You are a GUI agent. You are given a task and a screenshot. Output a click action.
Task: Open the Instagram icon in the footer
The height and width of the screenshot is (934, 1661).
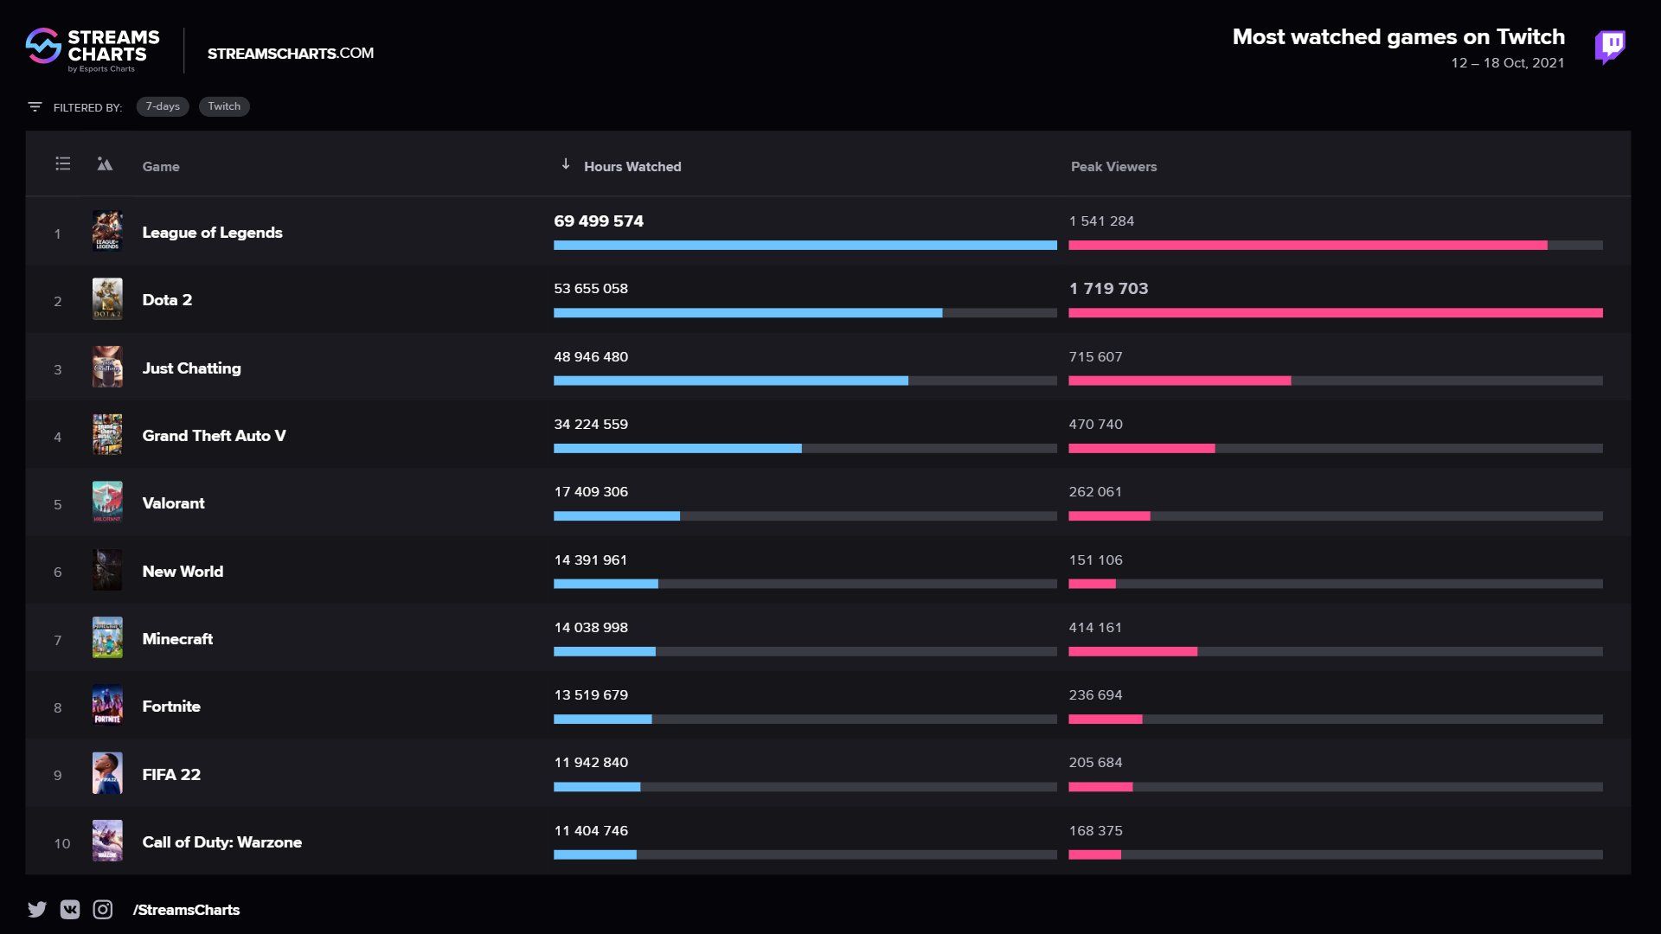[102, 909]
